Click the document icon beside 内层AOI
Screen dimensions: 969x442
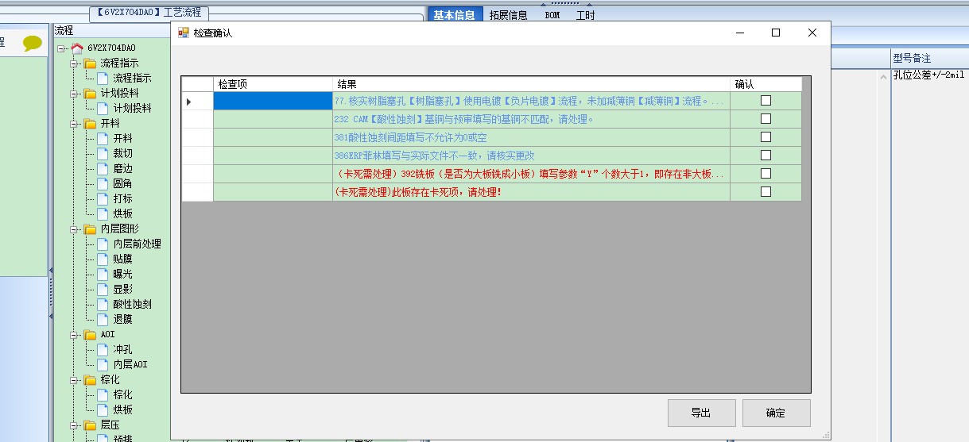pyautogui.click(x=103, y=365)
